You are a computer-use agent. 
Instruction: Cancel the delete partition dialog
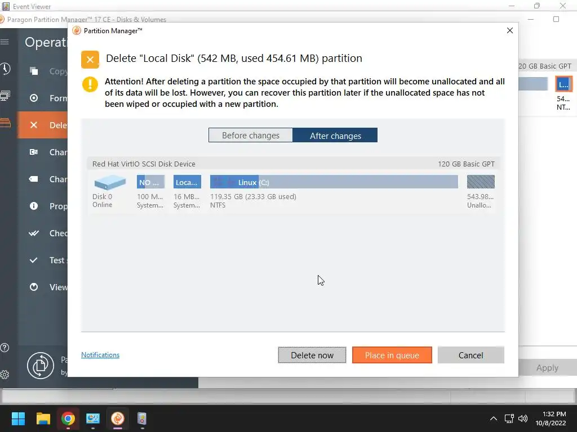[471, 355]
